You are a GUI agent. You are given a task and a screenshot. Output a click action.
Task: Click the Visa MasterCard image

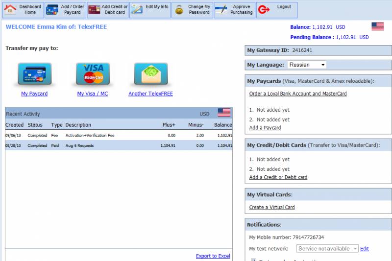point(93,74)
